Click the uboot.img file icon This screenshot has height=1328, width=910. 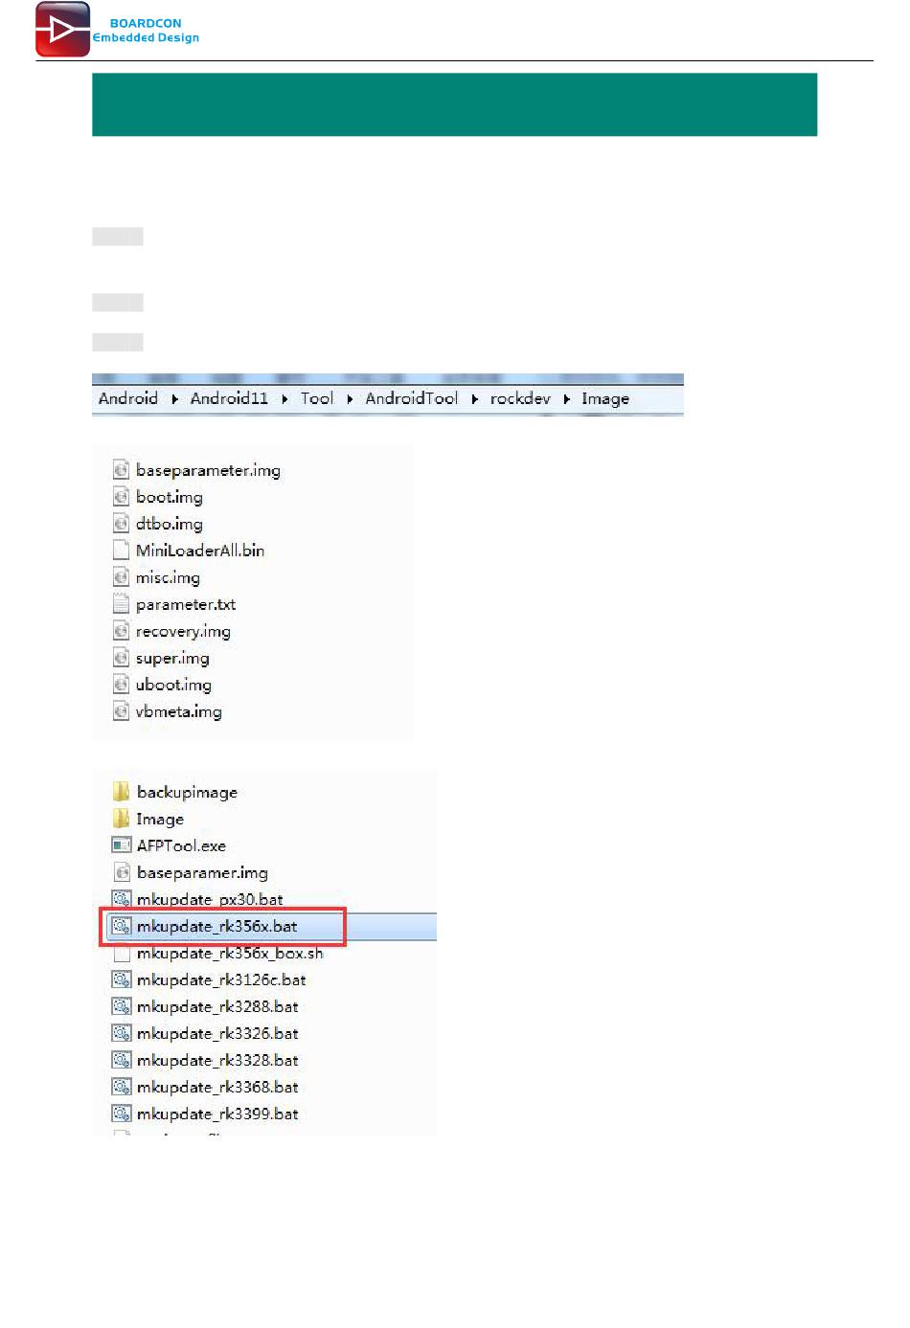point(121,685)
